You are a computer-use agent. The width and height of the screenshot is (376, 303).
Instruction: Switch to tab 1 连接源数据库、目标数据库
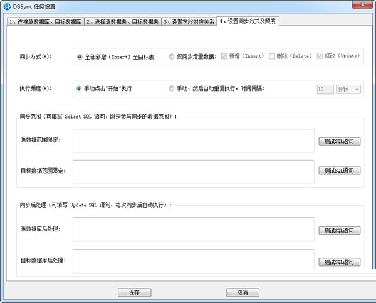45,21
